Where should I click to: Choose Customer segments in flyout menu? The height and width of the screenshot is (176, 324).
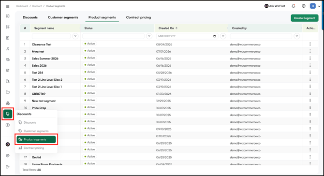click(36, 131)
